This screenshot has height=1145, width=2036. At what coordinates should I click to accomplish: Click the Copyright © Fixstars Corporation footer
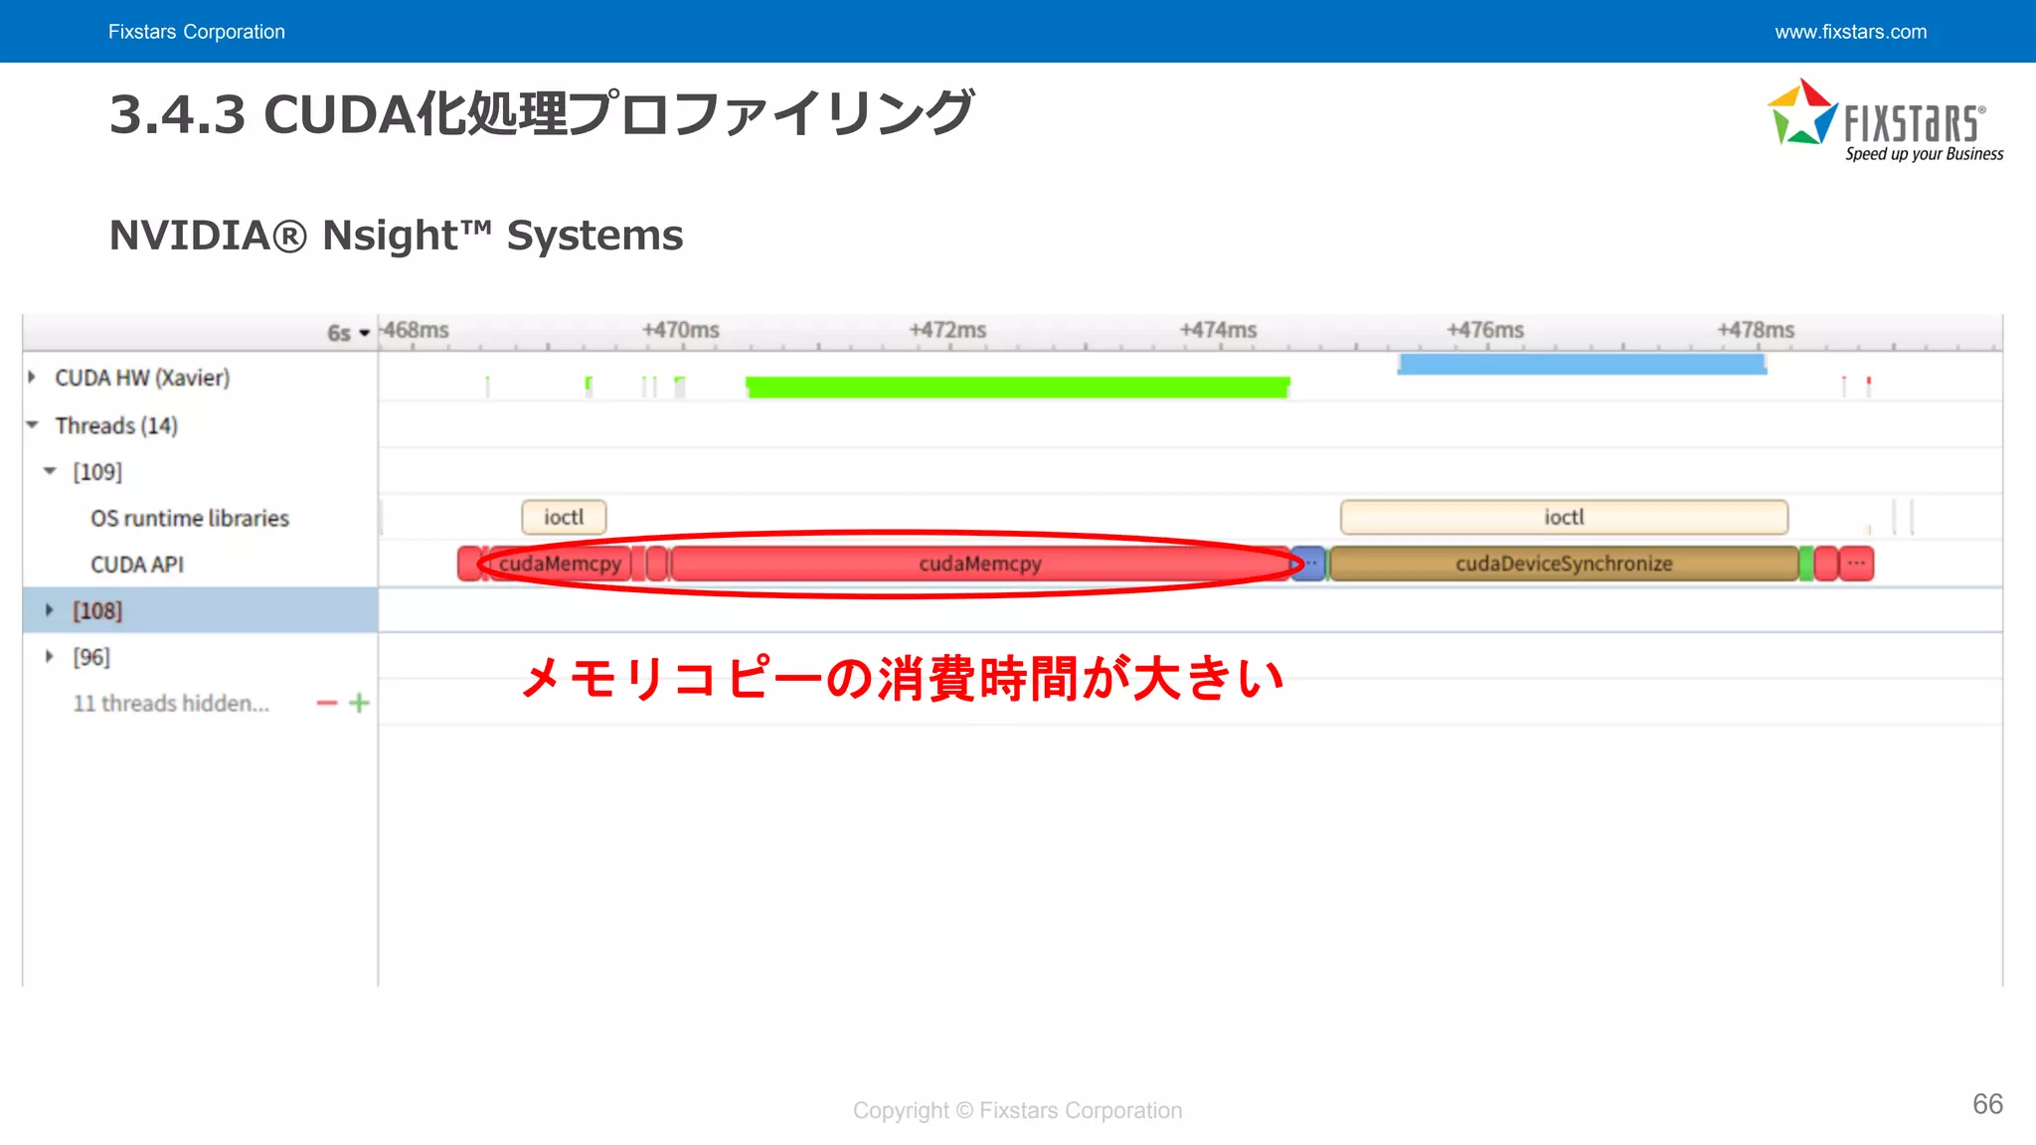1018,1110
